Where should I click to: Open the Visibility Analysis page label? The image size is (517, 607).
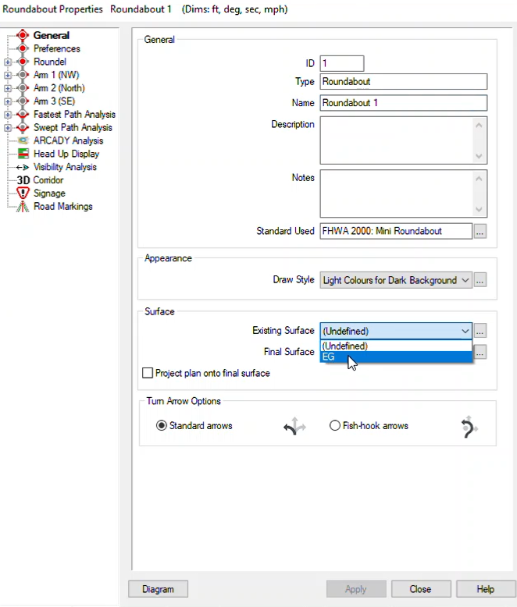point(65,167)
